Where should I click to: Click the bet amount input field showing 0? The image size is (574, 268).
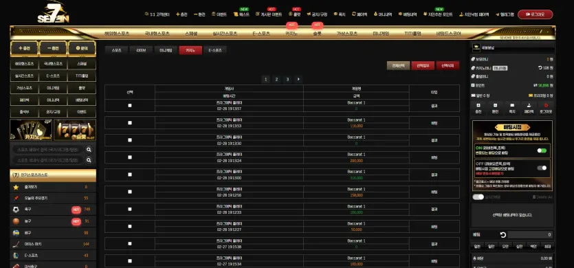[x=530, y=235]
